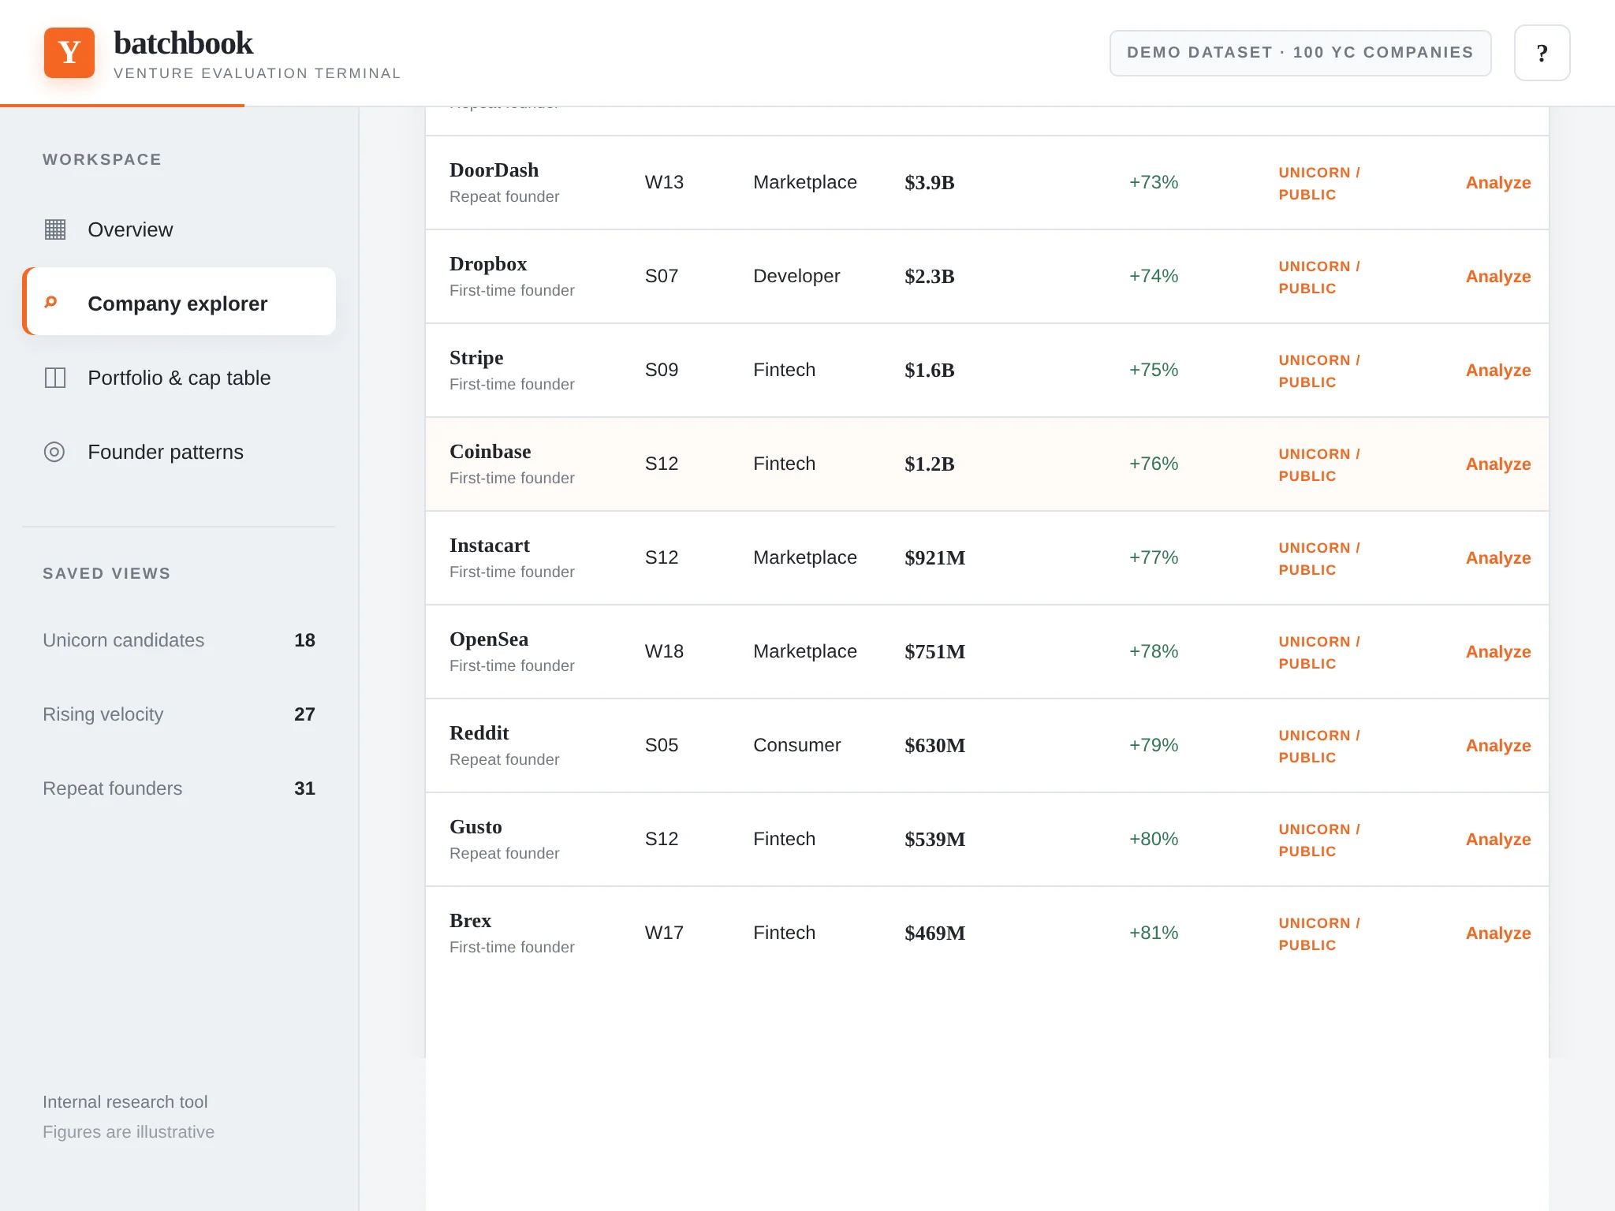Analyze the Instacart row

(x=1498, y=558)
